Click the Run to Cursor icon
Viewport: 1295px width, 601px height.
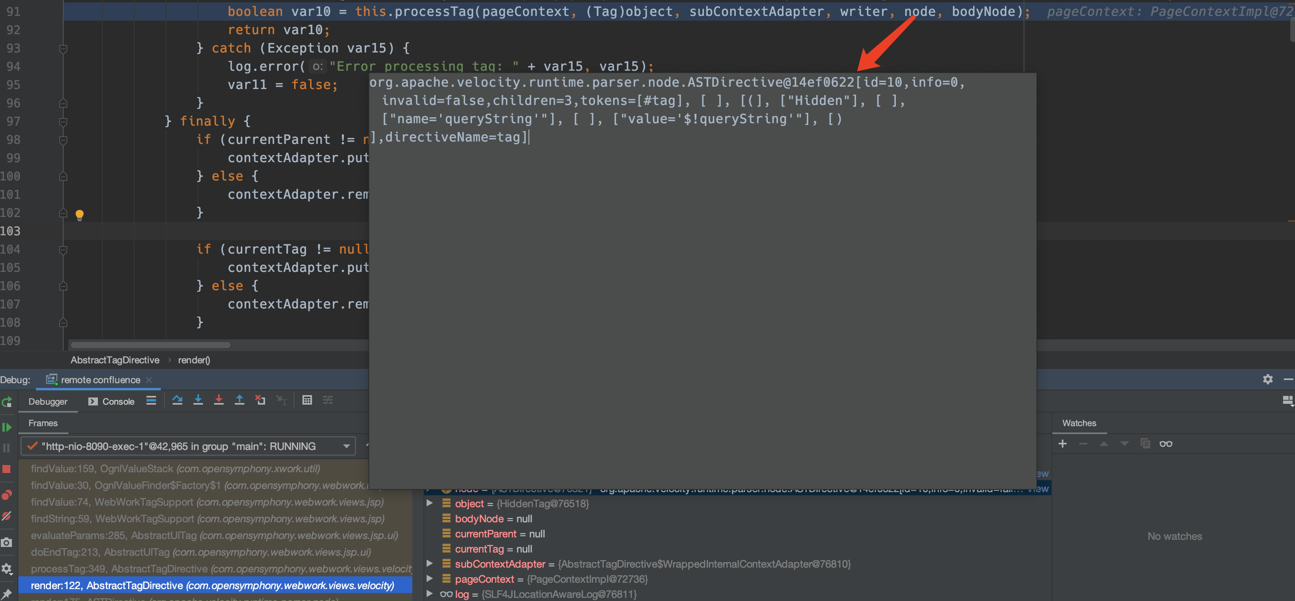(281, 400)
